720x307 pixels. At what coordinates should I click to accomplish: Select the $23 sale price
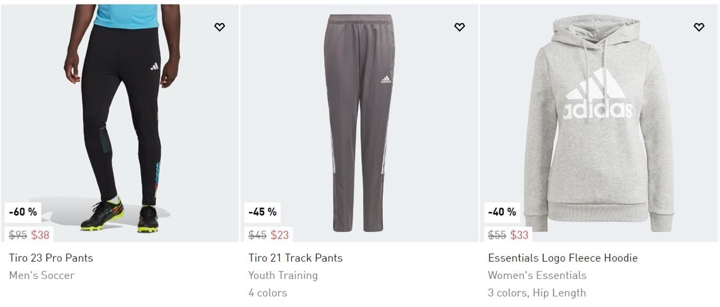click(x=280, y=235)
